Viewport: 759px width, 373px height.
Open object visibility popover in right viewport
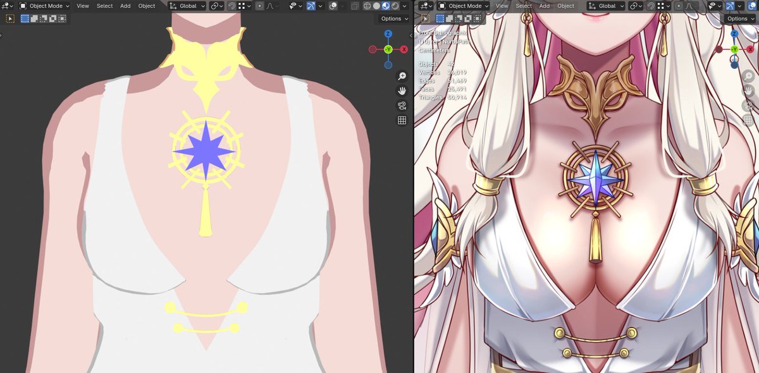(715, 6)
